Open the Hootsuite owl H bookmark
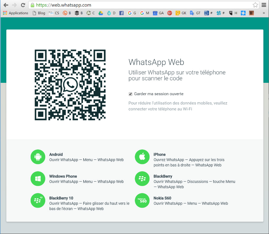 (x=233, y=13)
